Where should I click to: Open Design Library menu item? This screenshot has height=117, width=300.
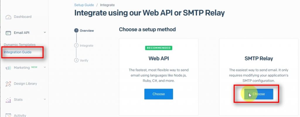[25, 84]
